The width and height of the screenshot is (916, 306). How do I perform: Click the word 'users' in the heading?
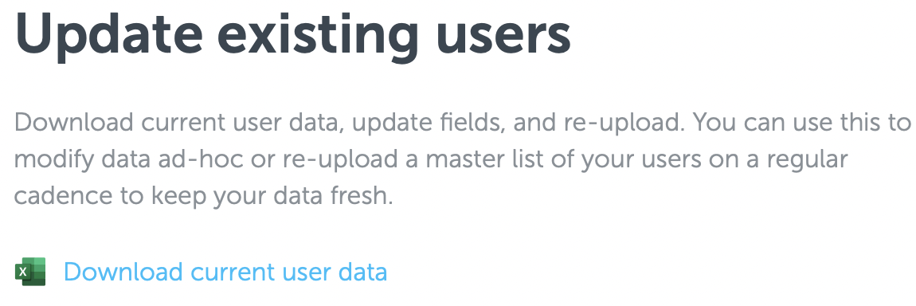point(503,35)
